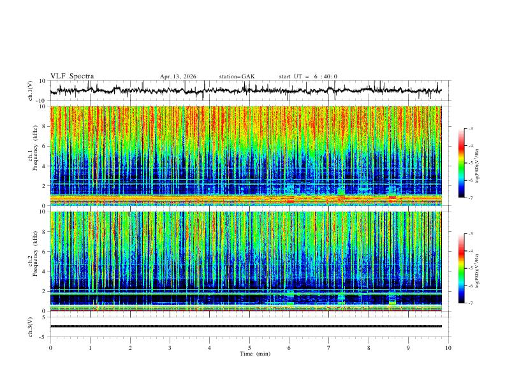Image resolution: width=505 pixels, height=390 pixels.
Task: Click the "3" tick on time axis
Action: coord(170,348)
